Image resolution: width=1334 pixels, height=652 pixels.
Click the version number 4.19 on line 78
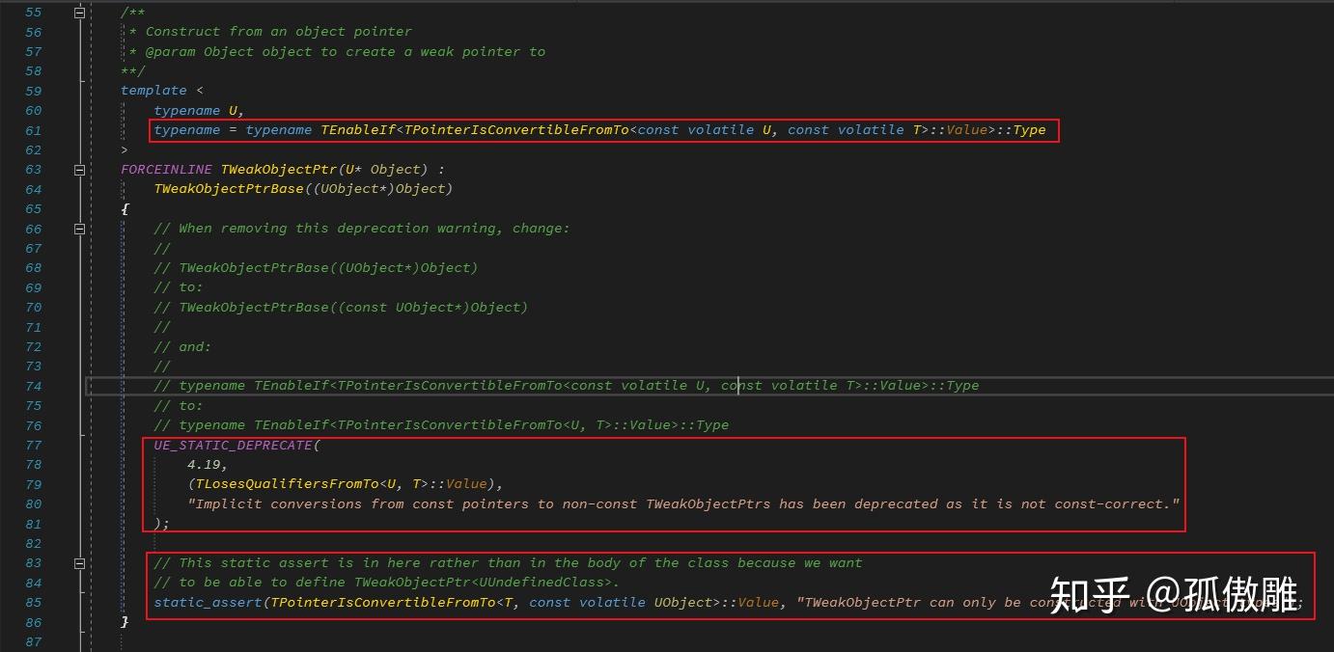pyautogui.click(x=204, y=464)
